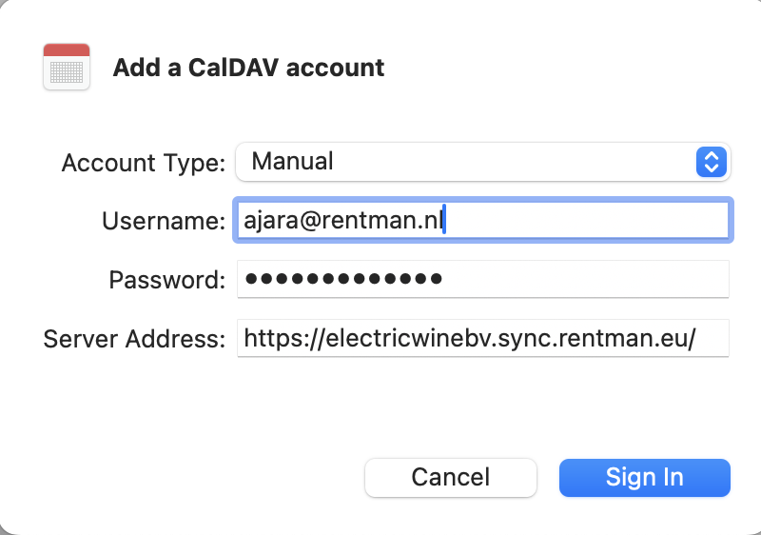761x535 pixels.
Task: Open the Account Type popup showing Manual
Action: click(483, 162)
